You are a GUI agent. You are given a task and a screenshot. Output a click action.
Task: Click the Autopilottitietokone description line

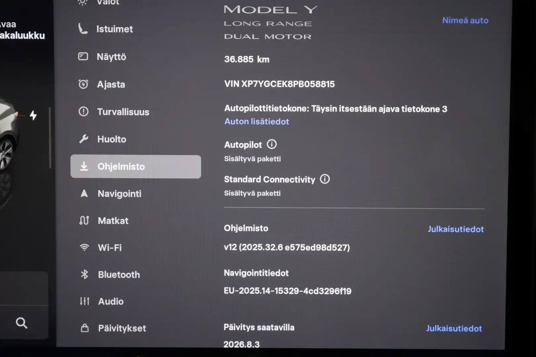[336, 109]
